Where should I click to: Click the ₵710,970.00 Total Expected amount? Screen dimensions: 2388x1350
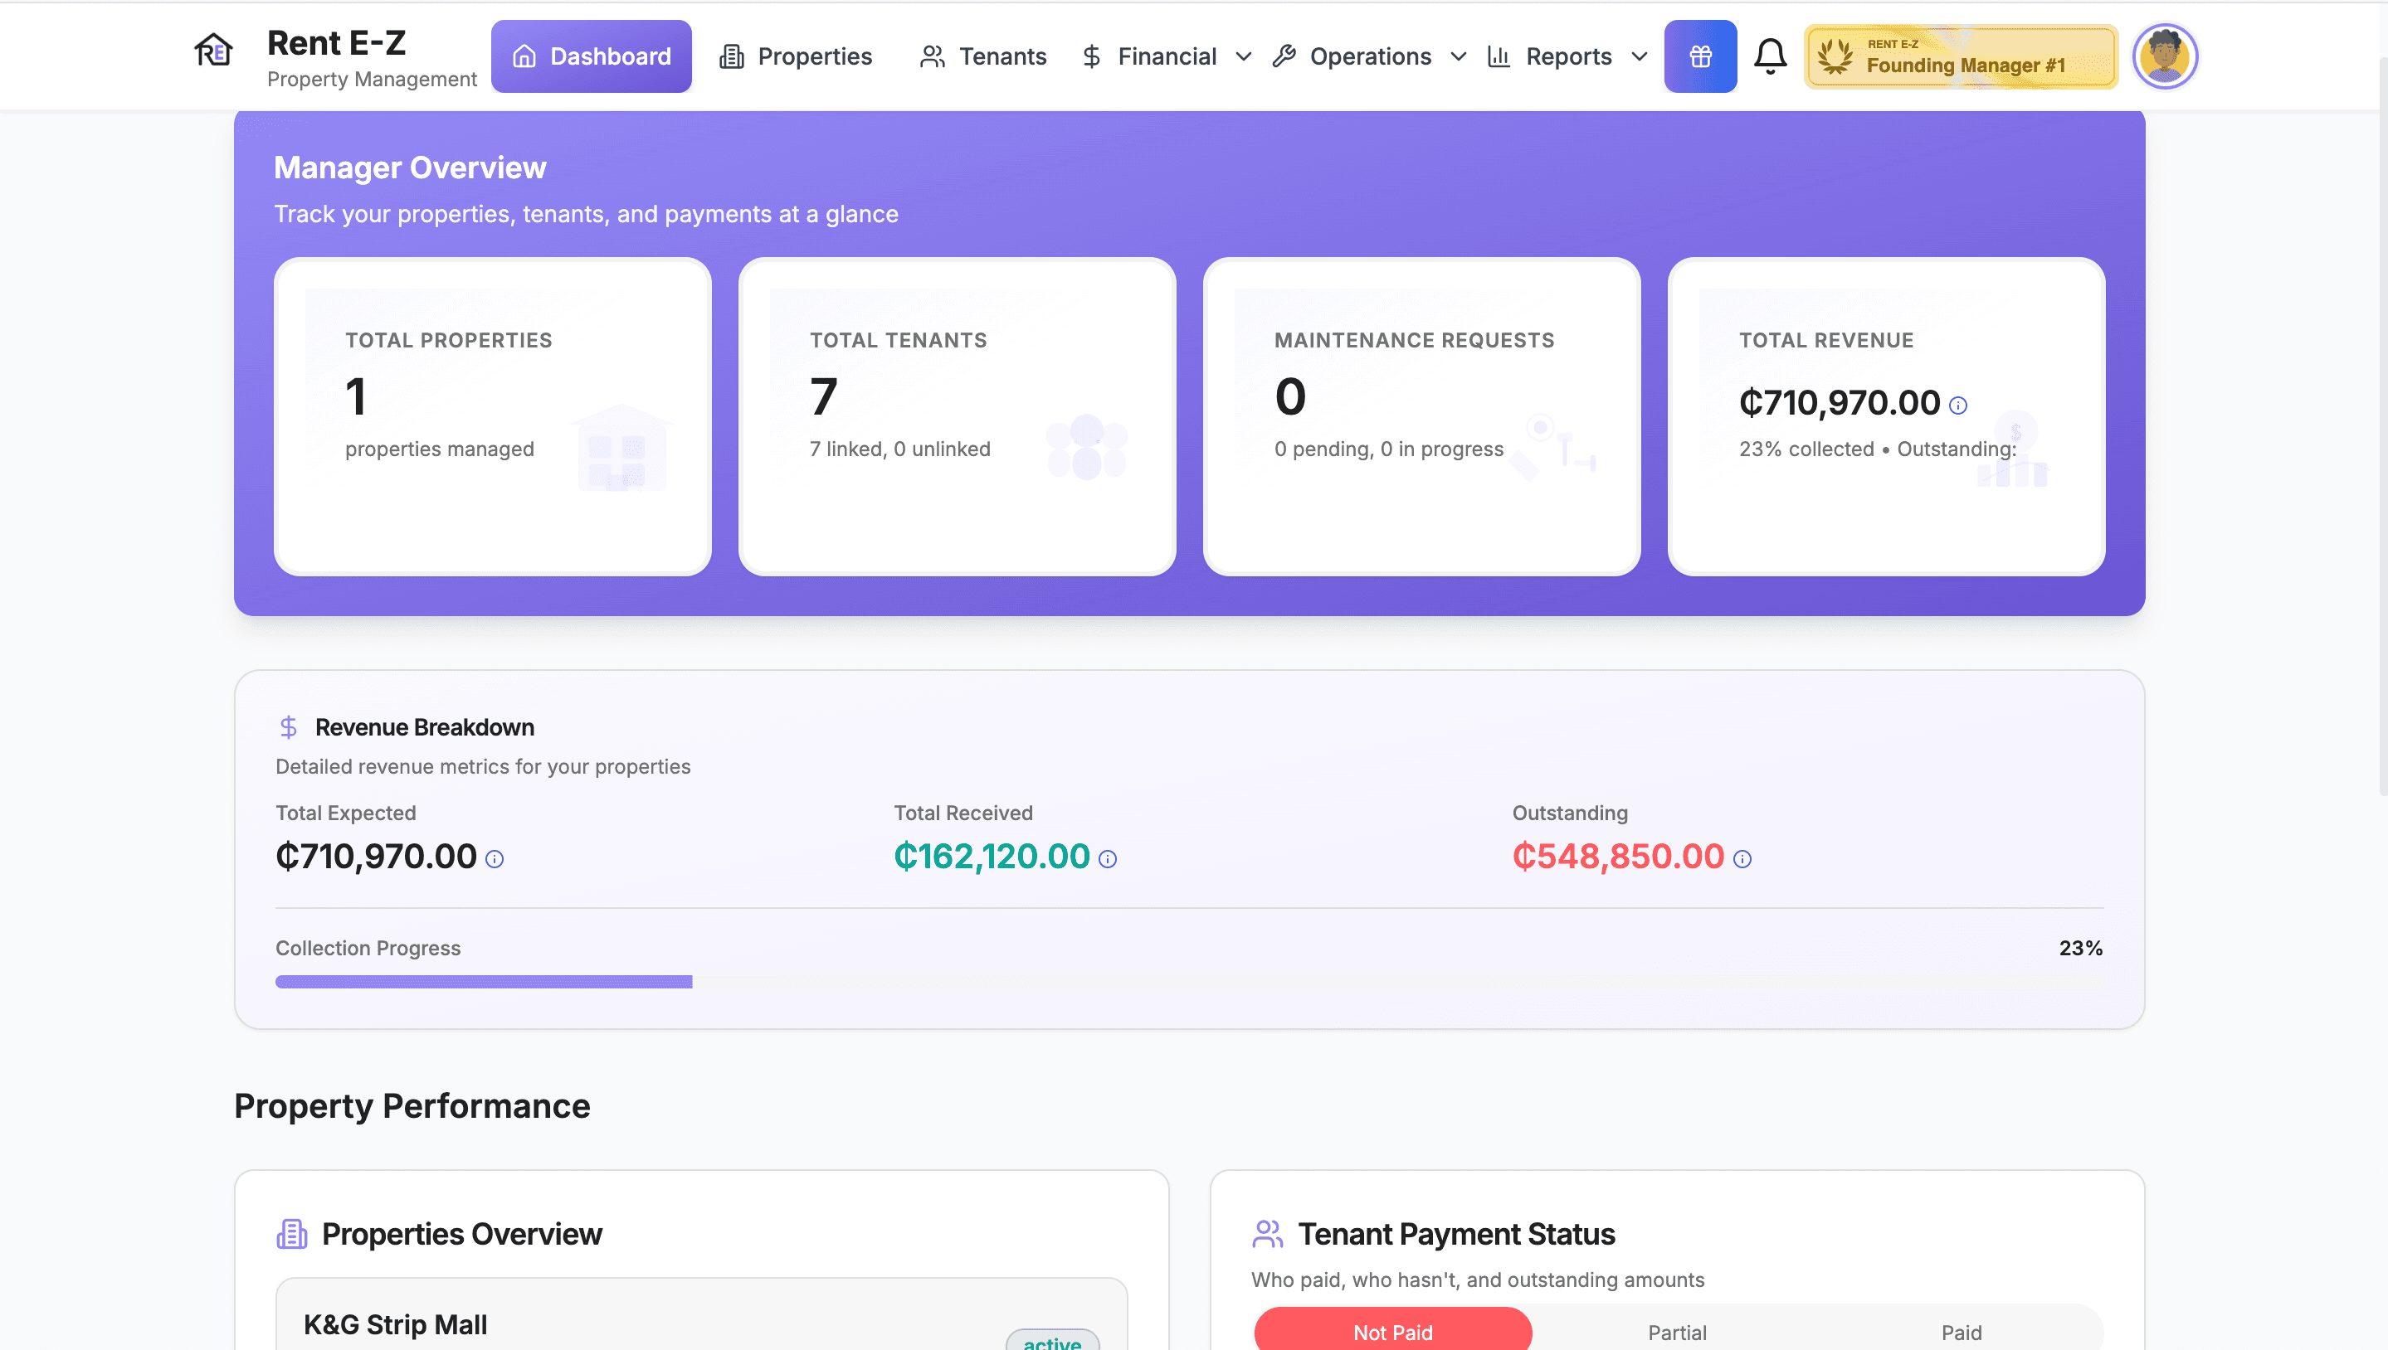click(x=376, y=857)
